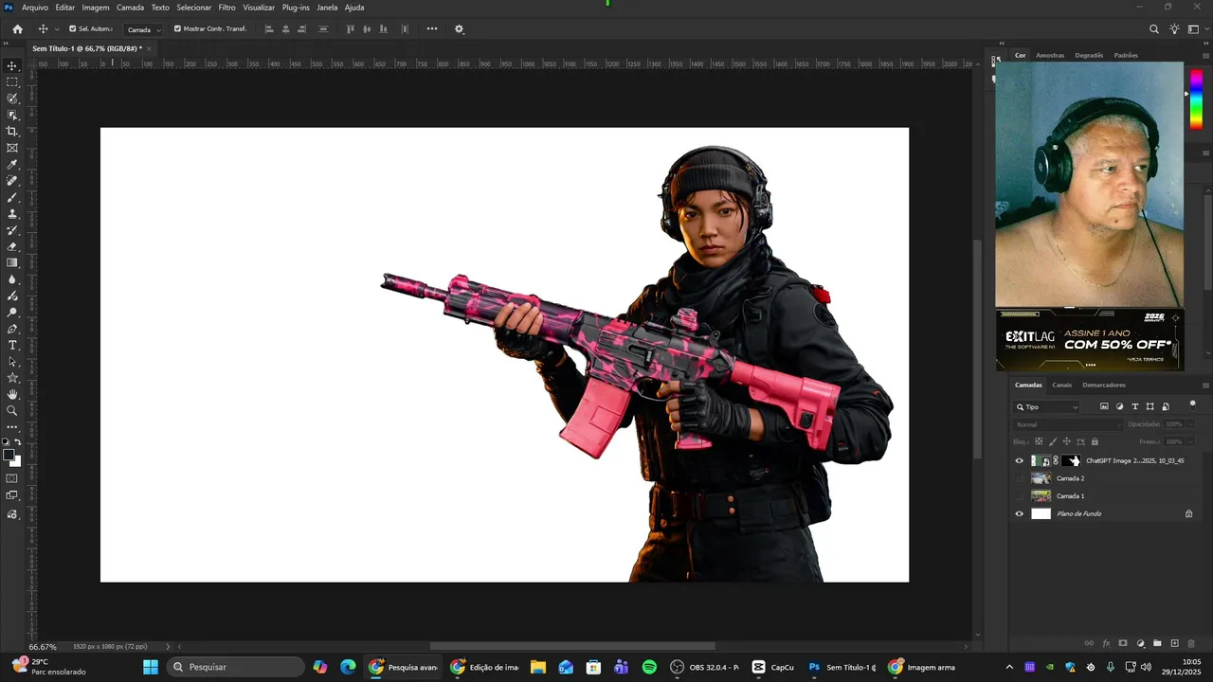Open the Preench. fill value dropdown

1192,441
